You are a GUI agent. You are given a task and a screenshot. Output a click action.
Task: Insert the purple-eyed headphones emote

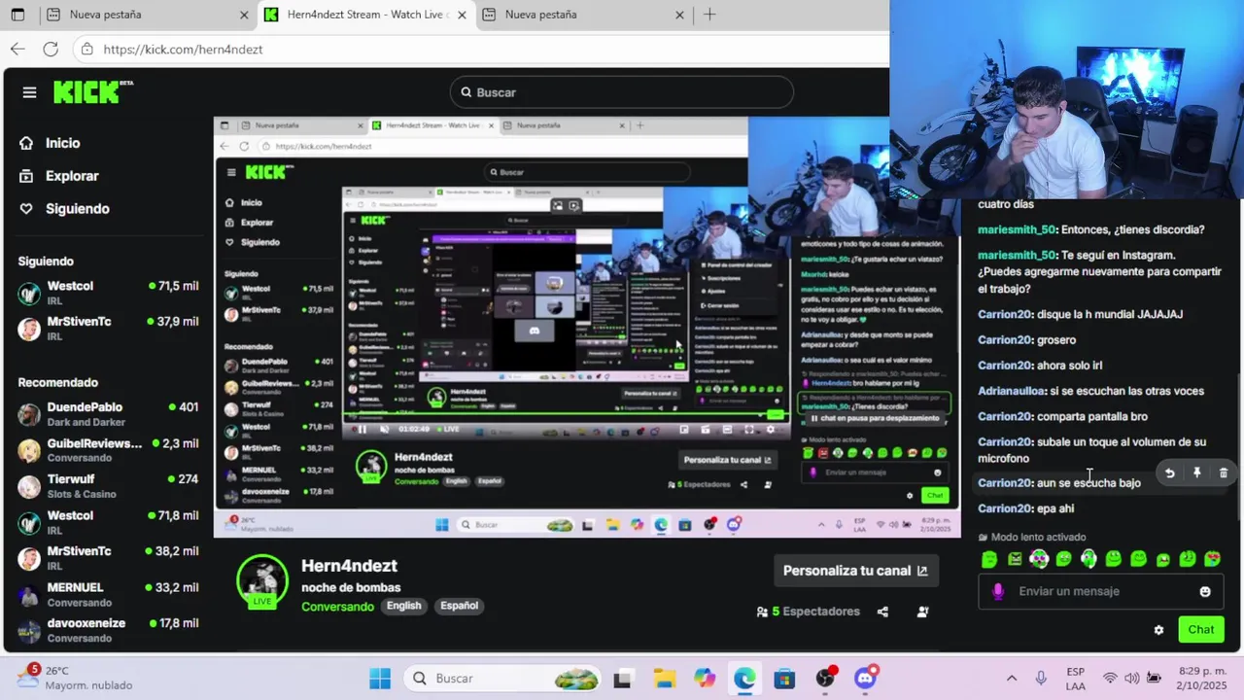point(1039,559)
